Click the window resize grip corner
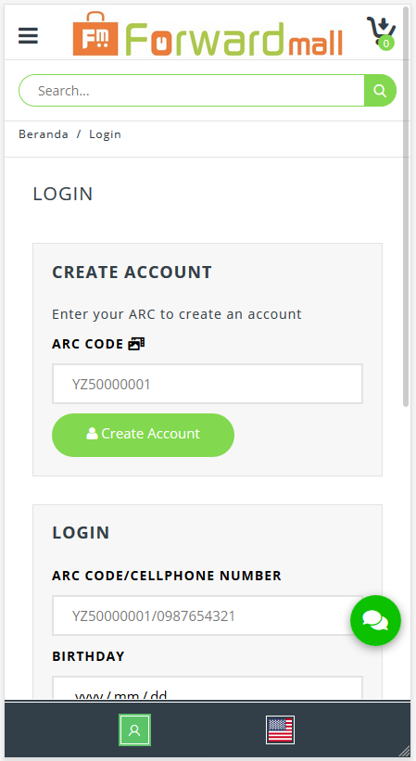This screenshot has height=761, width=416. point(404,750)
